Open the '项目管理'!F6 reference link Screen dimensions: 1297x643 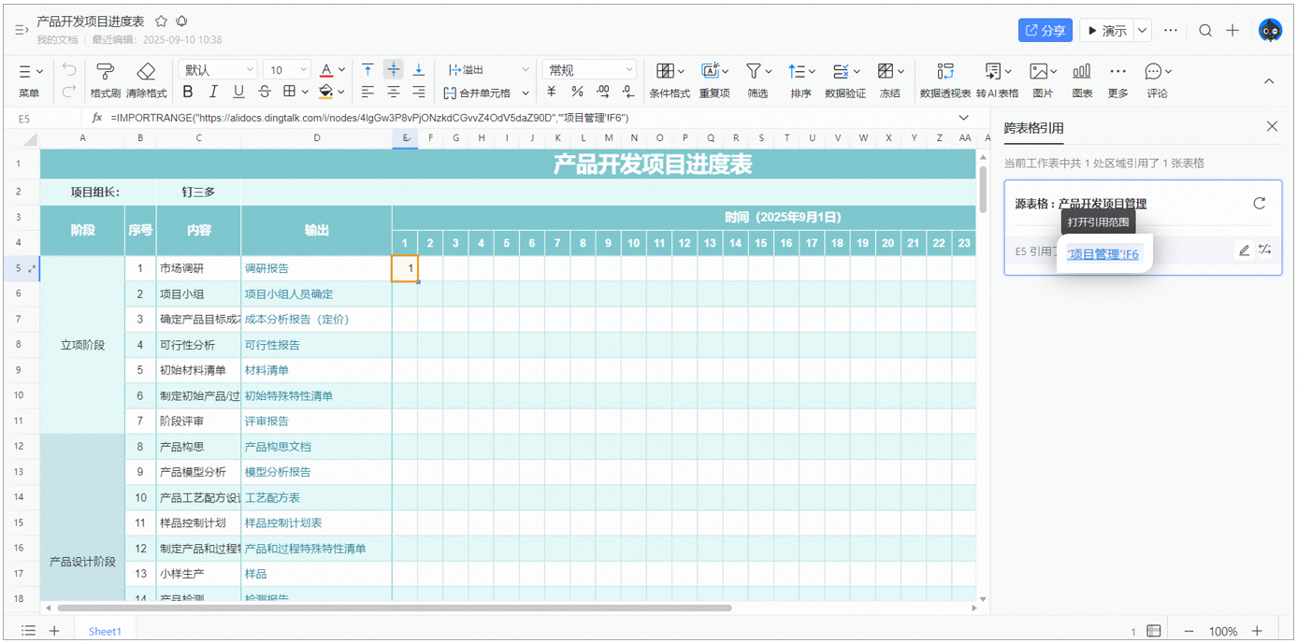tap(1103, 254)
